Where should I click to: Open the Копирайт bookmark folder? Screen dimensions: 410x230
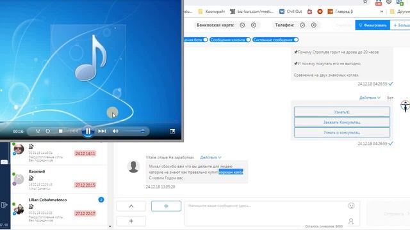coord(211,11)
